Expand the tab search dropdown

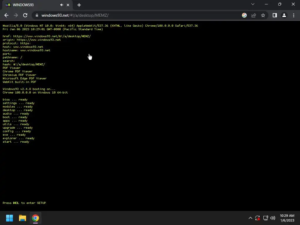coord(253,4)
